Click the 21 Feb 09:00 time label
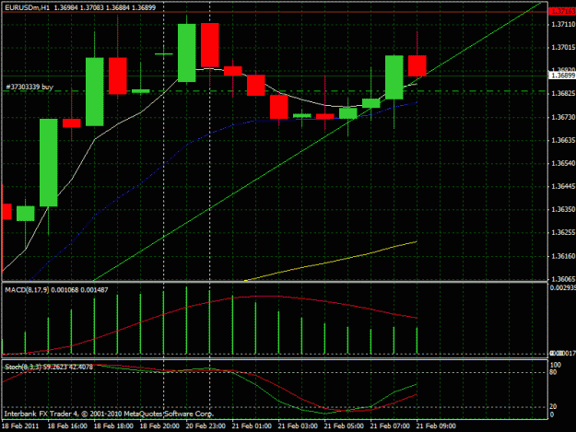The width and height of the screenshot is (576, 432). [436, 426]
